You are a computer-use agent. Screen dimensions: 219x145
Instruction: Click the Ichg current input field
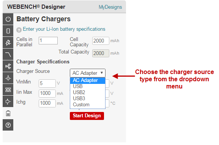click(x=47, y=103)
